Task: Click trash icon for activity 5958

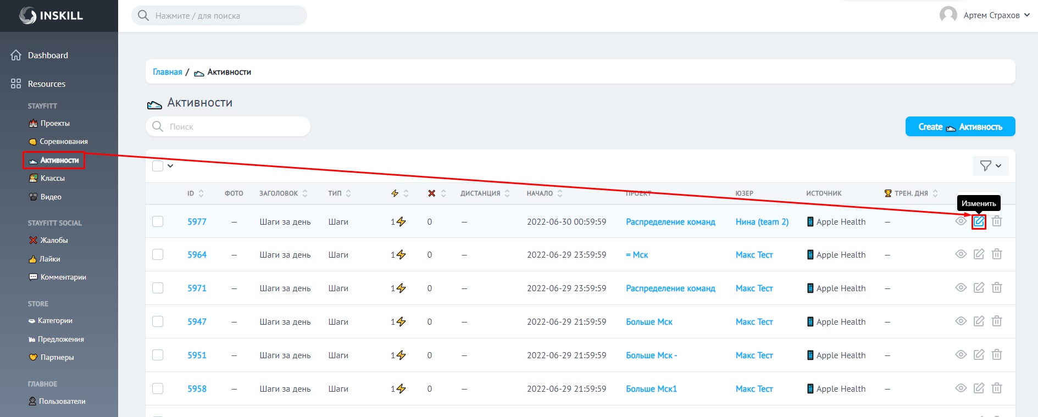Action: pos(997,388)
